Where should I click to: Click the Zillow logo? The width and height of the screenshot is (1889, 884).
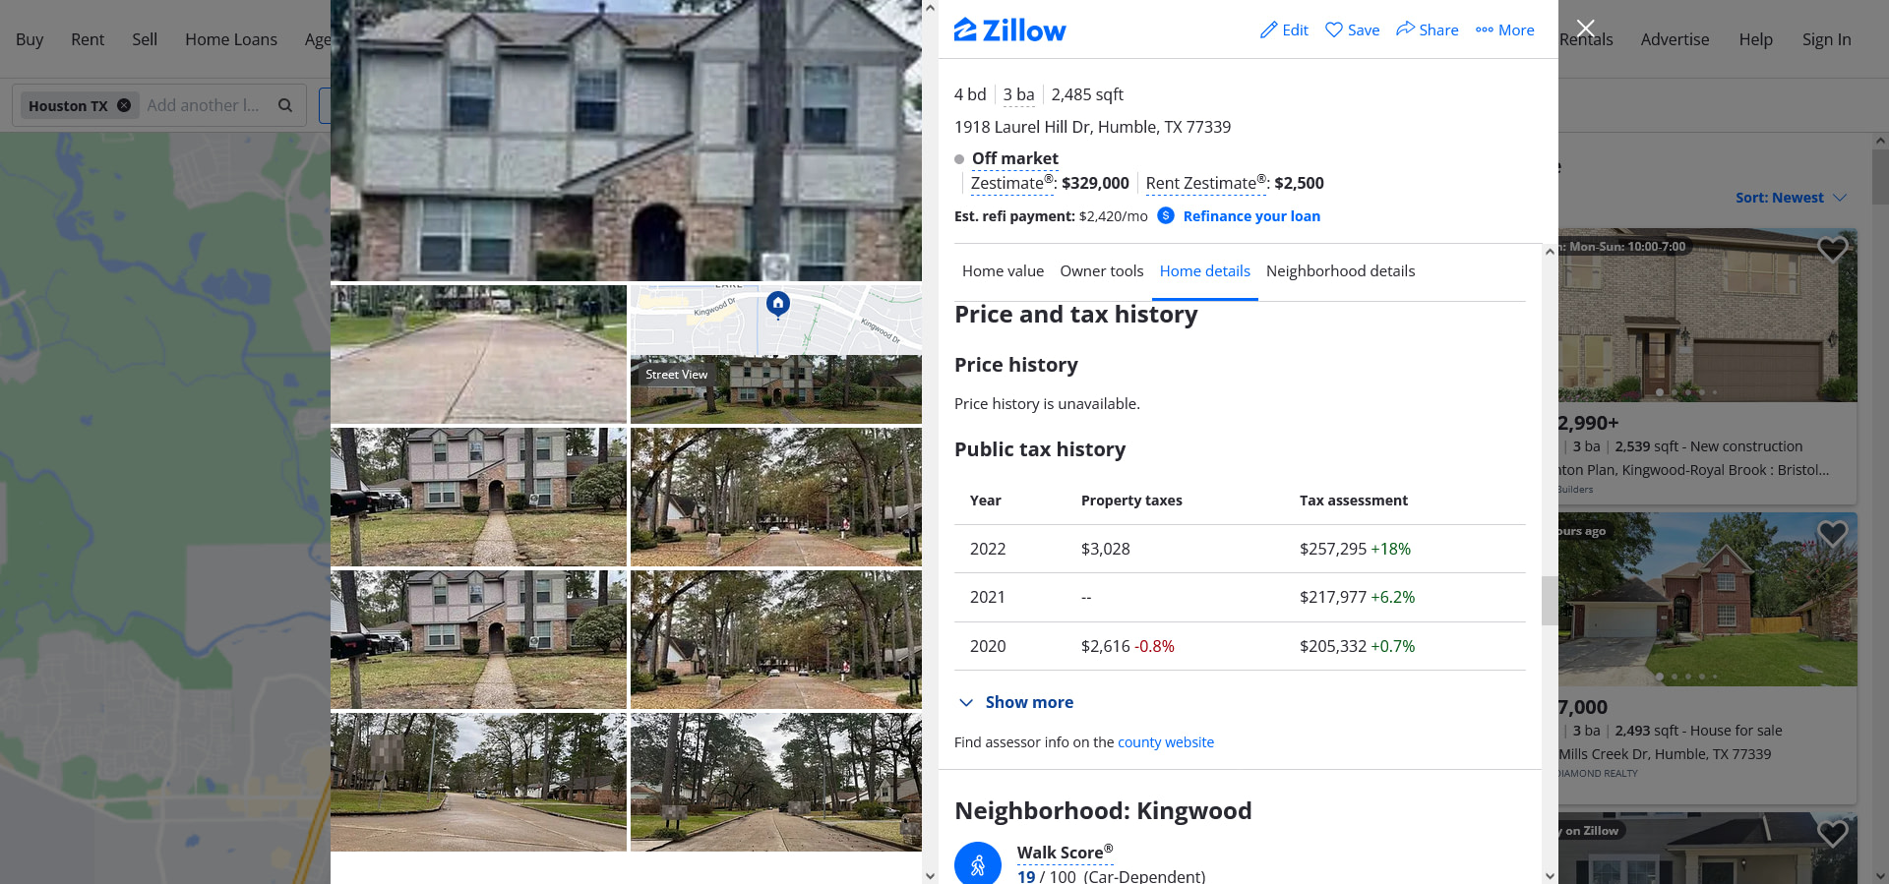pos(1009,30)
